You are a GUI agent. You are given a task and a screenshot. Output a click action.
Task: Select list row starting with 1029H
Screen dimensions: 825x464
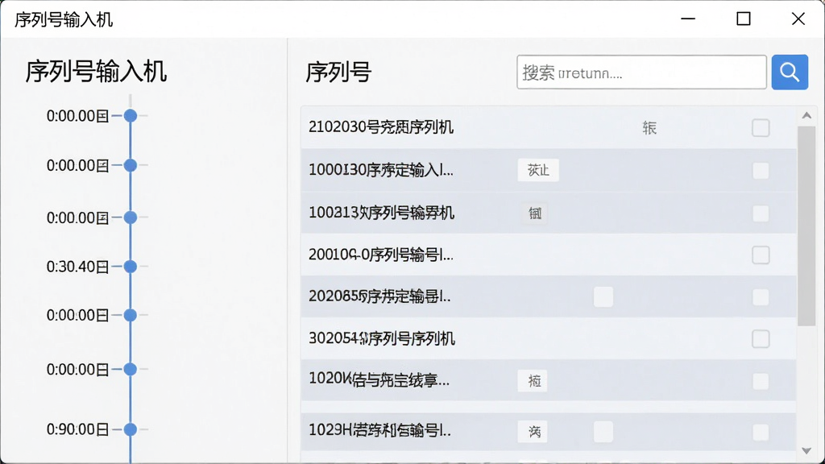pos(548,432)
